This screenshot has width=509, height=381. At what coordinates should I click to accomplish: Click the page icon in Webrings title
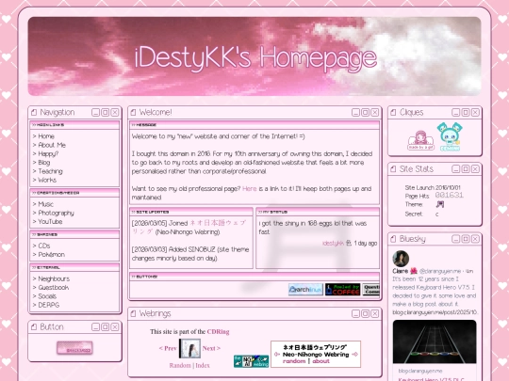[133, 313]
